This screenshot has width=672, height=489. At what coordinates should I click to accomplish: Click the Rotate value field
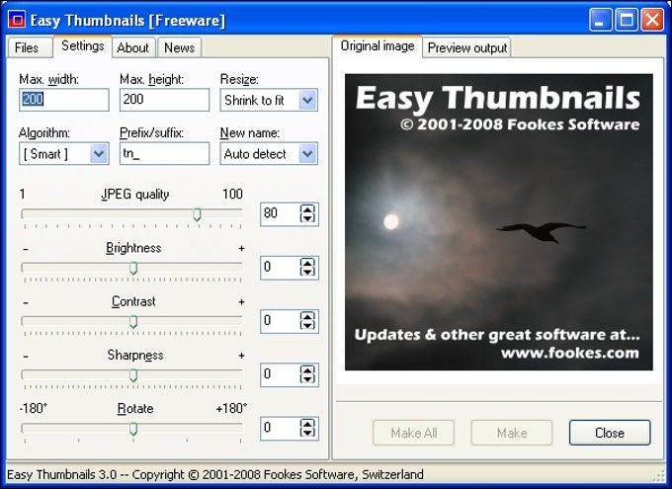point(281,428)
